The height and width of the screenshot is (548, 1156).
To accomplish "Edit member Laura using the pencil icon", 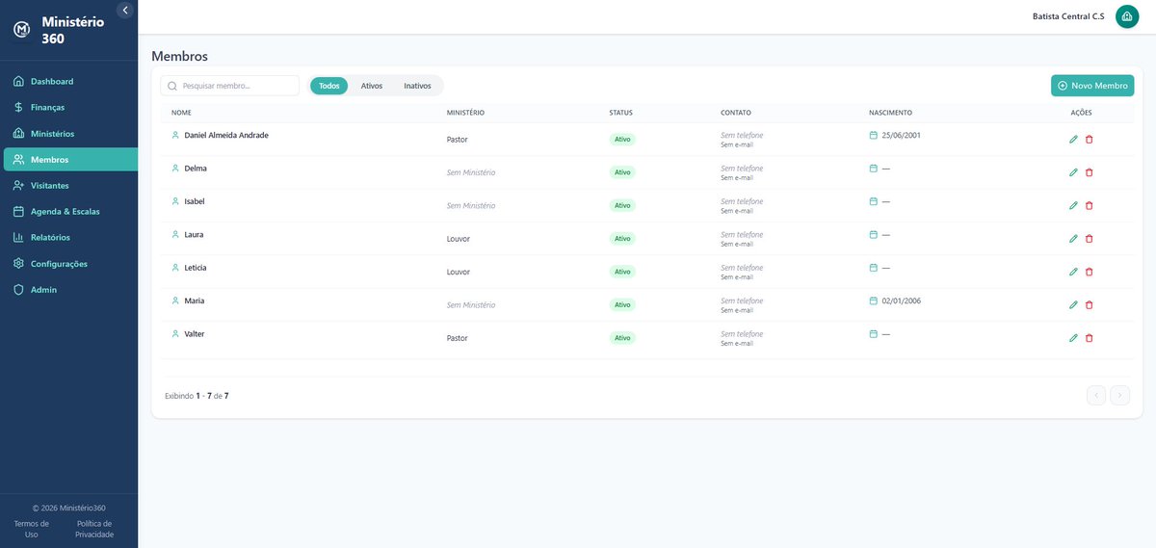I will pyautogui.click(x=1073, y=239).
